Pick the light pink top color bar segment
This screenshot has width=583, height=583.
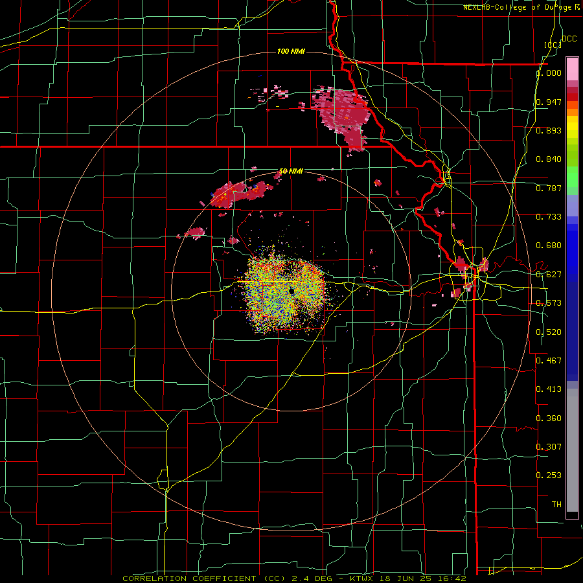[x=572, y=69]
